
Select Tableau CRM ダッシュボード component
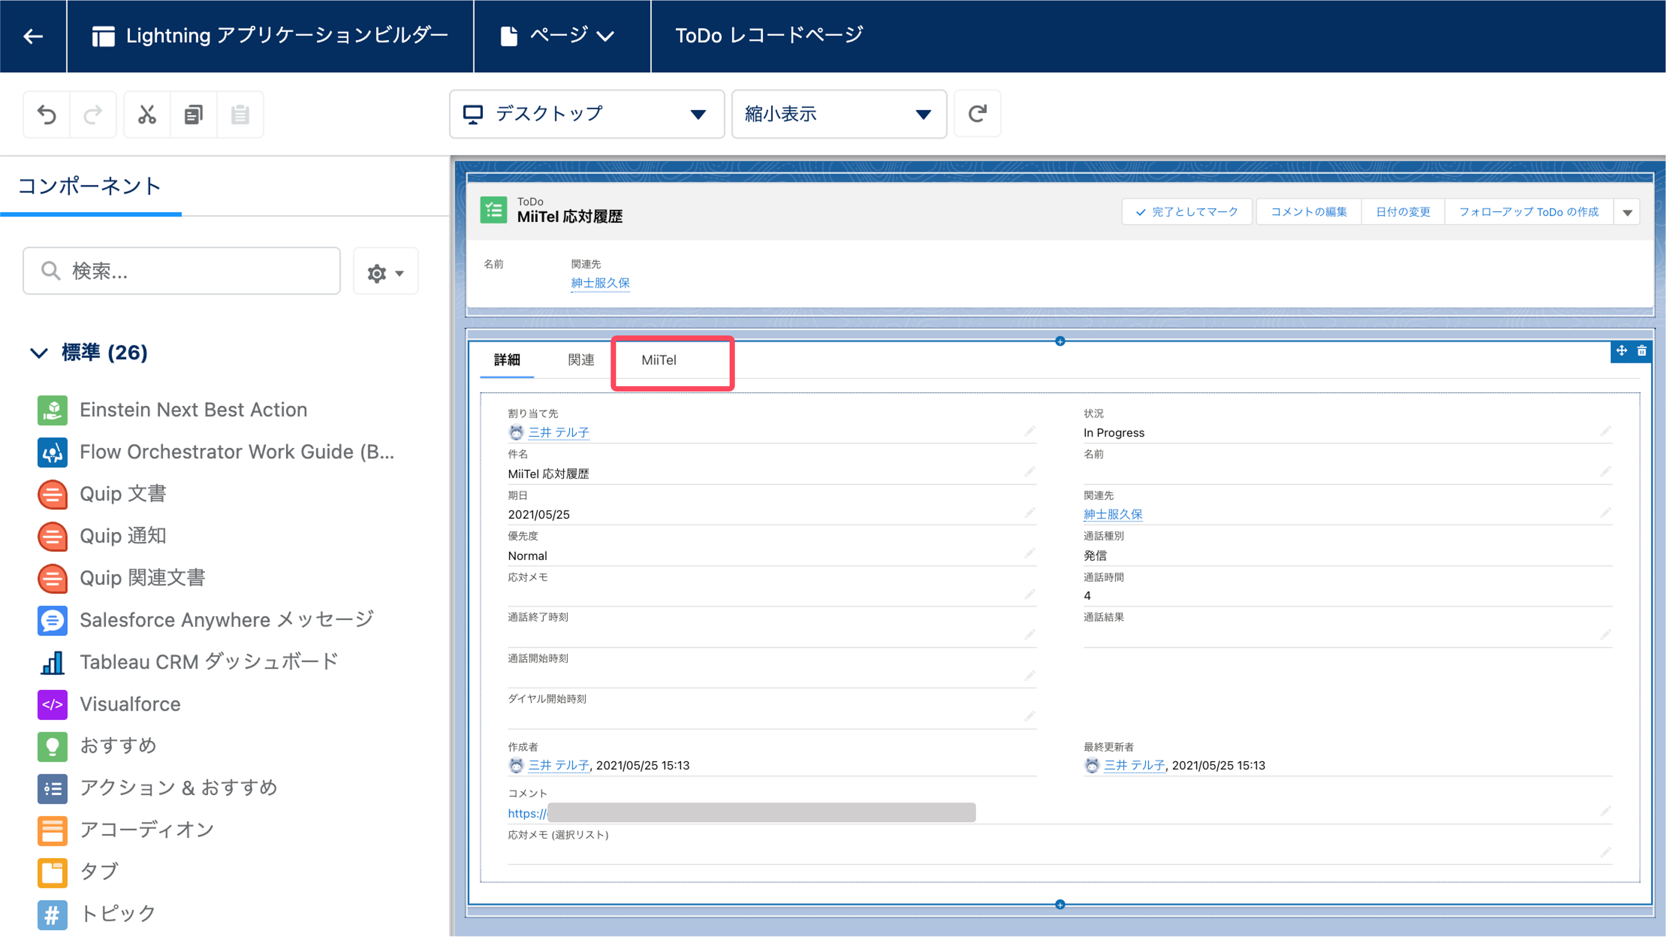click(x=189, y=663)
